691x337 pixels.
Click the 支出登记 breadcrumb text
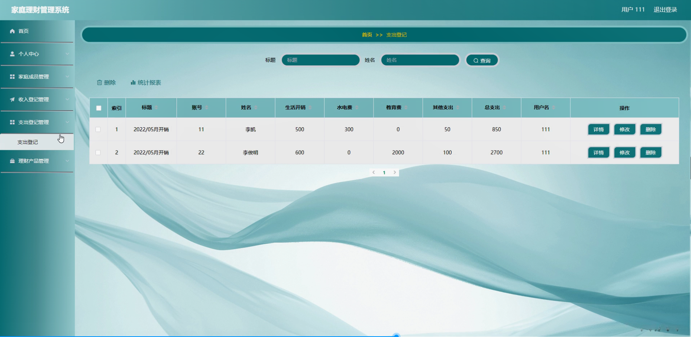click(396, 35)
